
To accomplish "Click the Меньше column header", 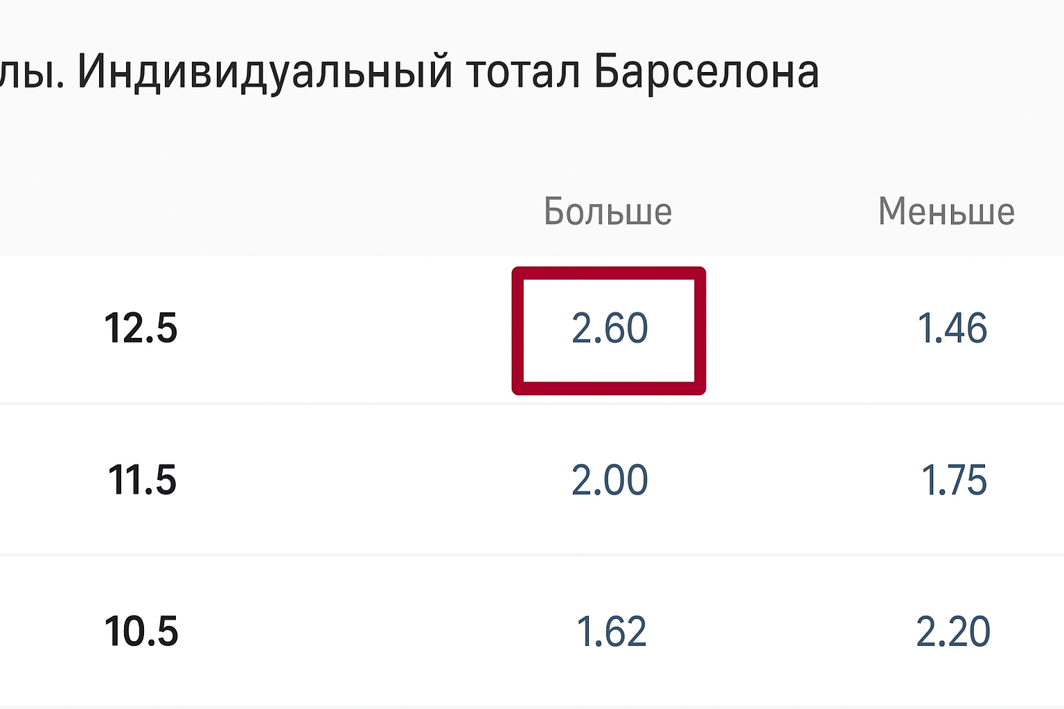I will pyautogui.click(x=946, y=212).
